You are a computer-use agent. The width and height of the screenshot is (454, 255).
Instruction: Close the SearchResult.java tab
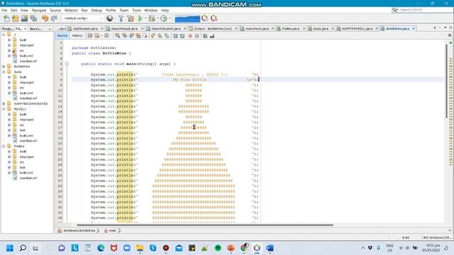[x=142, y=28]
